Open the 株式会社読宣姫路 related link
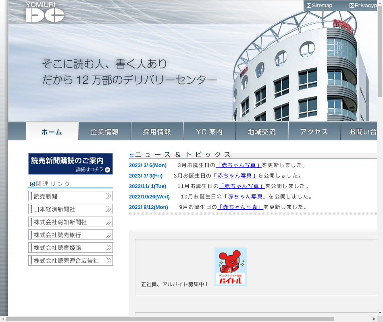The height and width of the screenshot is (322, 383). (x=70, y=248)
